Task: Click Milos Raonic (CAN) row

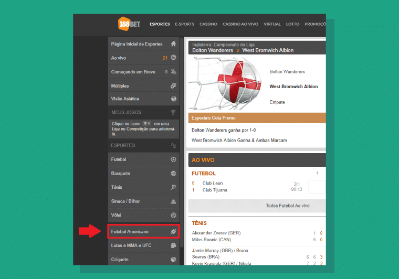Action: pos(212,240)
